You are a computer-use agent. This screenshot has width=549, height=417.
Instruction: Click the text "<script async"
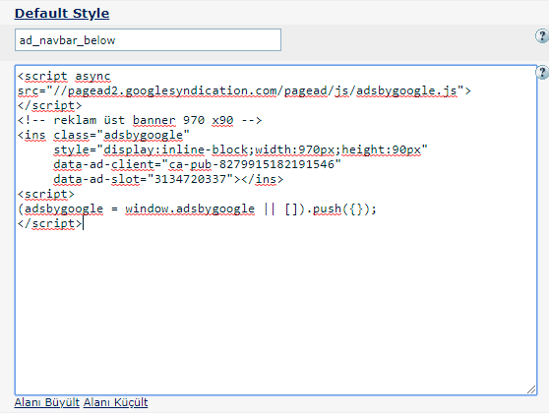pos(64,77)
